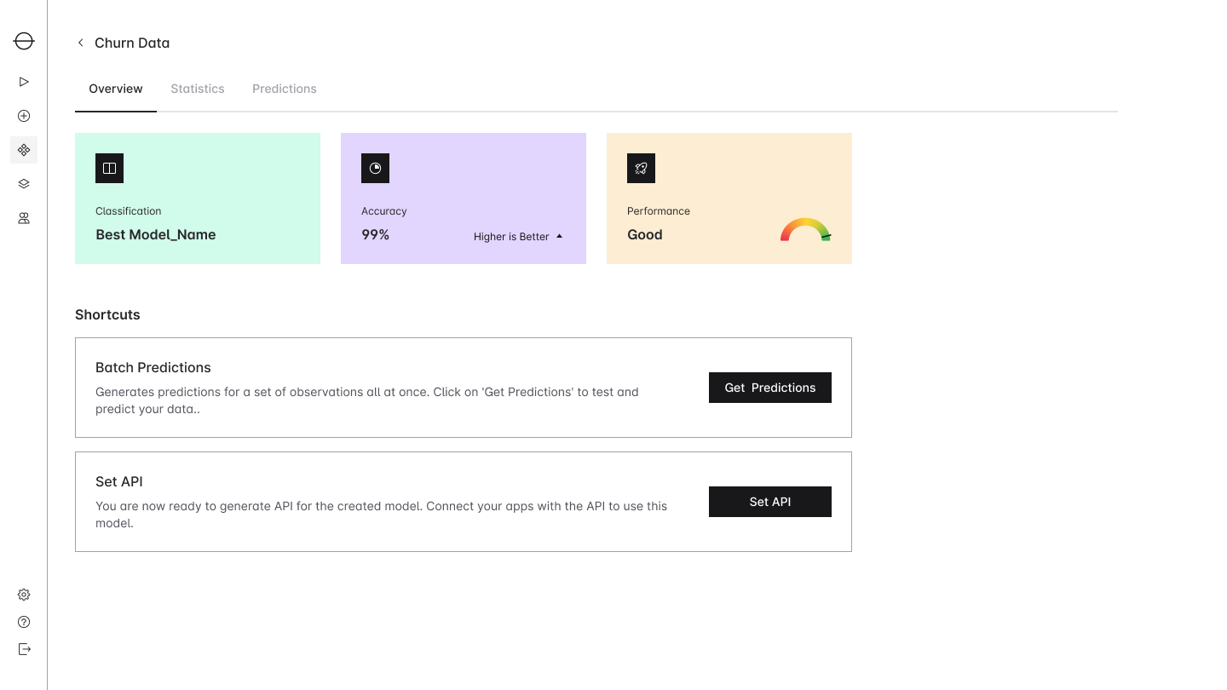Click the plus-circle create icon in the sidebar
1227x690 pixels.
tap(24, 116)
